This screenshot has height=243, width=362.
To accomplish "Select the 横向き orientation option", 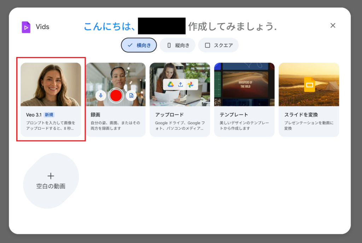I will pyautogui.click(x=139, y=45).
